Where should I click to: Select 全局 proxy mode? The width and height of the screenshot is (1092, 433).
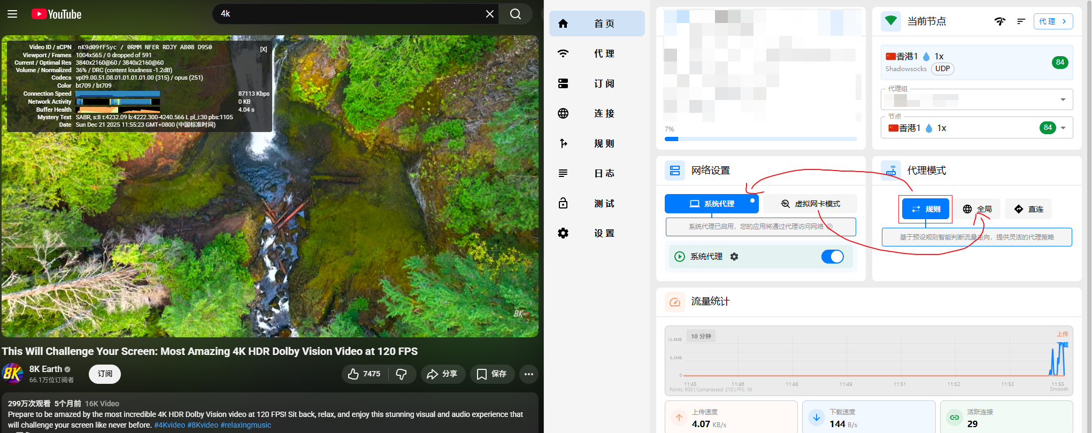click(977, 209)
